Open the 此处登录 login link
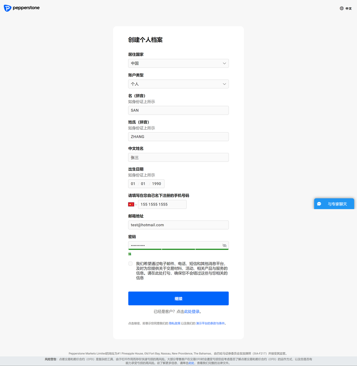Screen dimensions: 357x366 (x=192, y=312)
